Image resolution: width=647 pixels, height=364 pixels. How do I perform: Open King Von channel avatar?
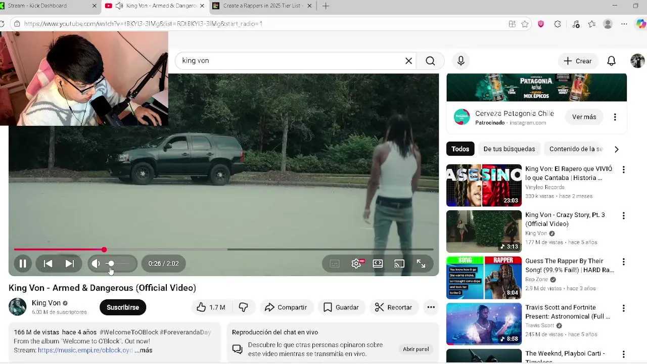(17, 307)
